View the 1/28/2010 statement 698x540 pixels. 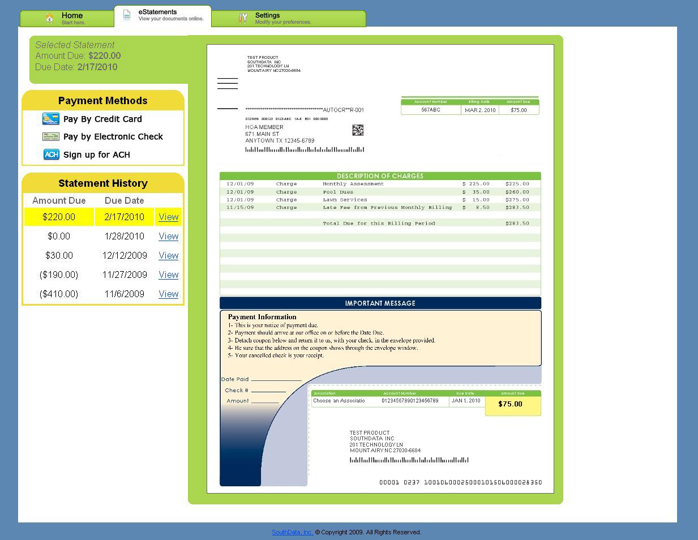[168, 236]
